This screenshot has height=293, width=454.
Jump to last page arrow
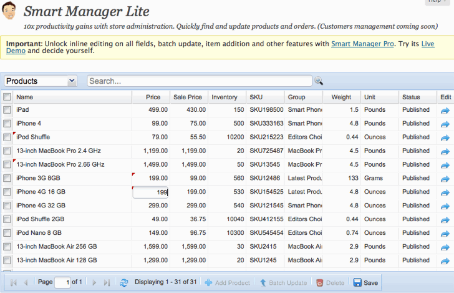tap(107, 282)
